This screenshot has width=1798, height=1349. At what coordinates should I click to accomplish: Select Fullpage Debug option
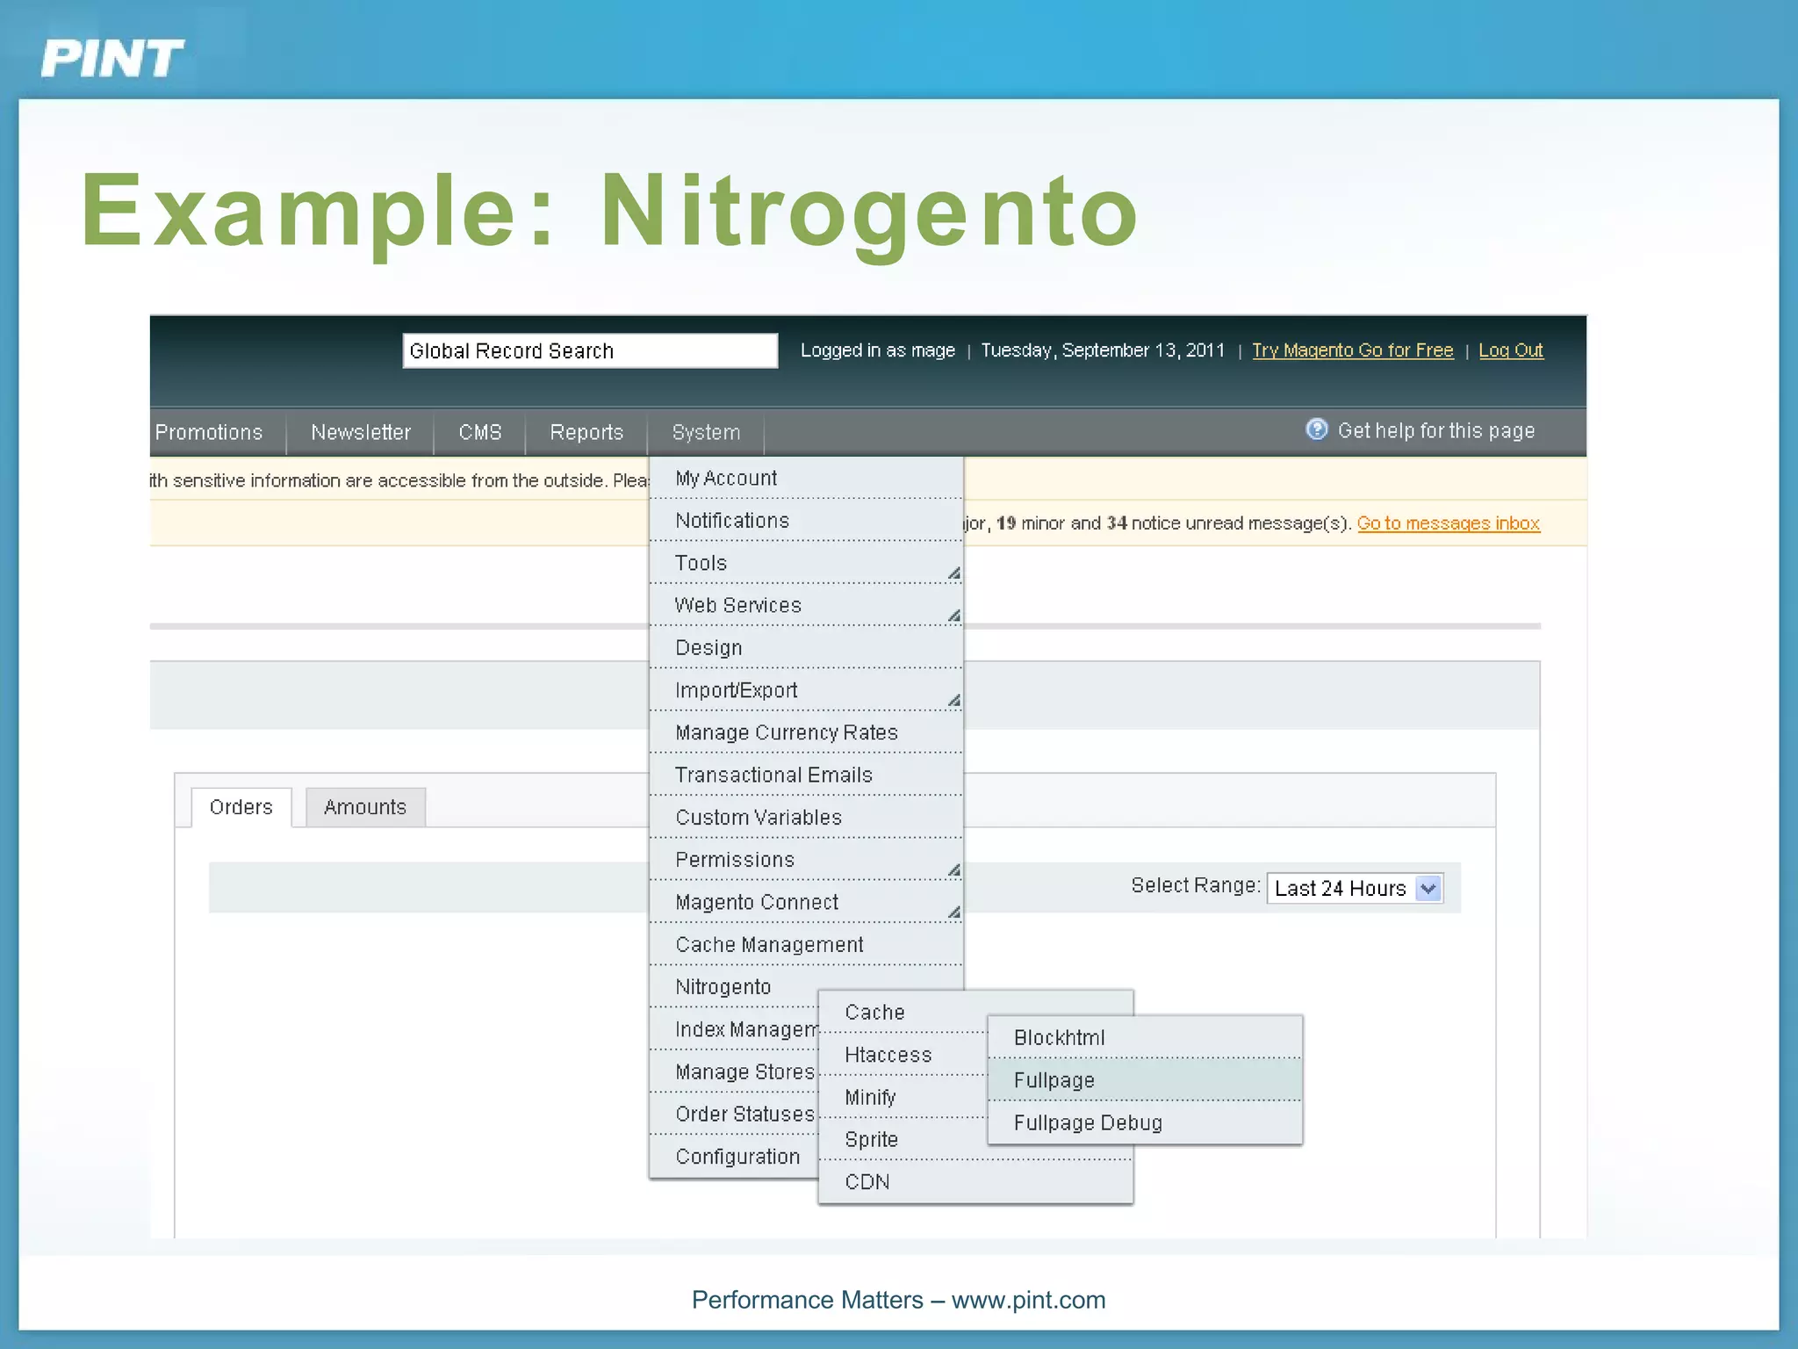(1145, 1122)
